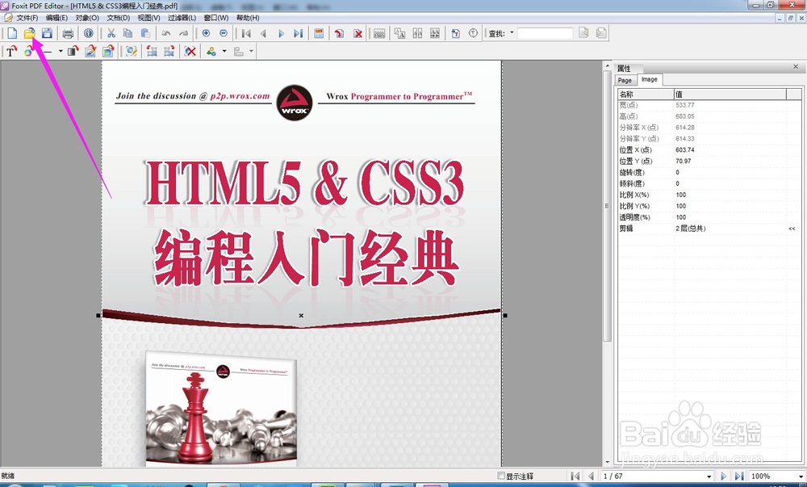This screenshot has height=487, width=807.
Task: Toggle the 显示注释 checkbox
Action: [501, 476]
